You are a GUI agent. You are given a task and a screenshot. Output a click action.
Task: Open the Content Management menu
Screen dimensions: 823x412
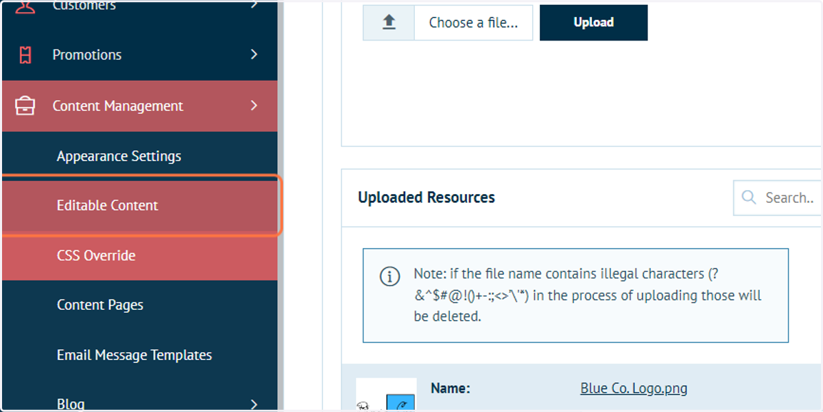click(140, 106)
